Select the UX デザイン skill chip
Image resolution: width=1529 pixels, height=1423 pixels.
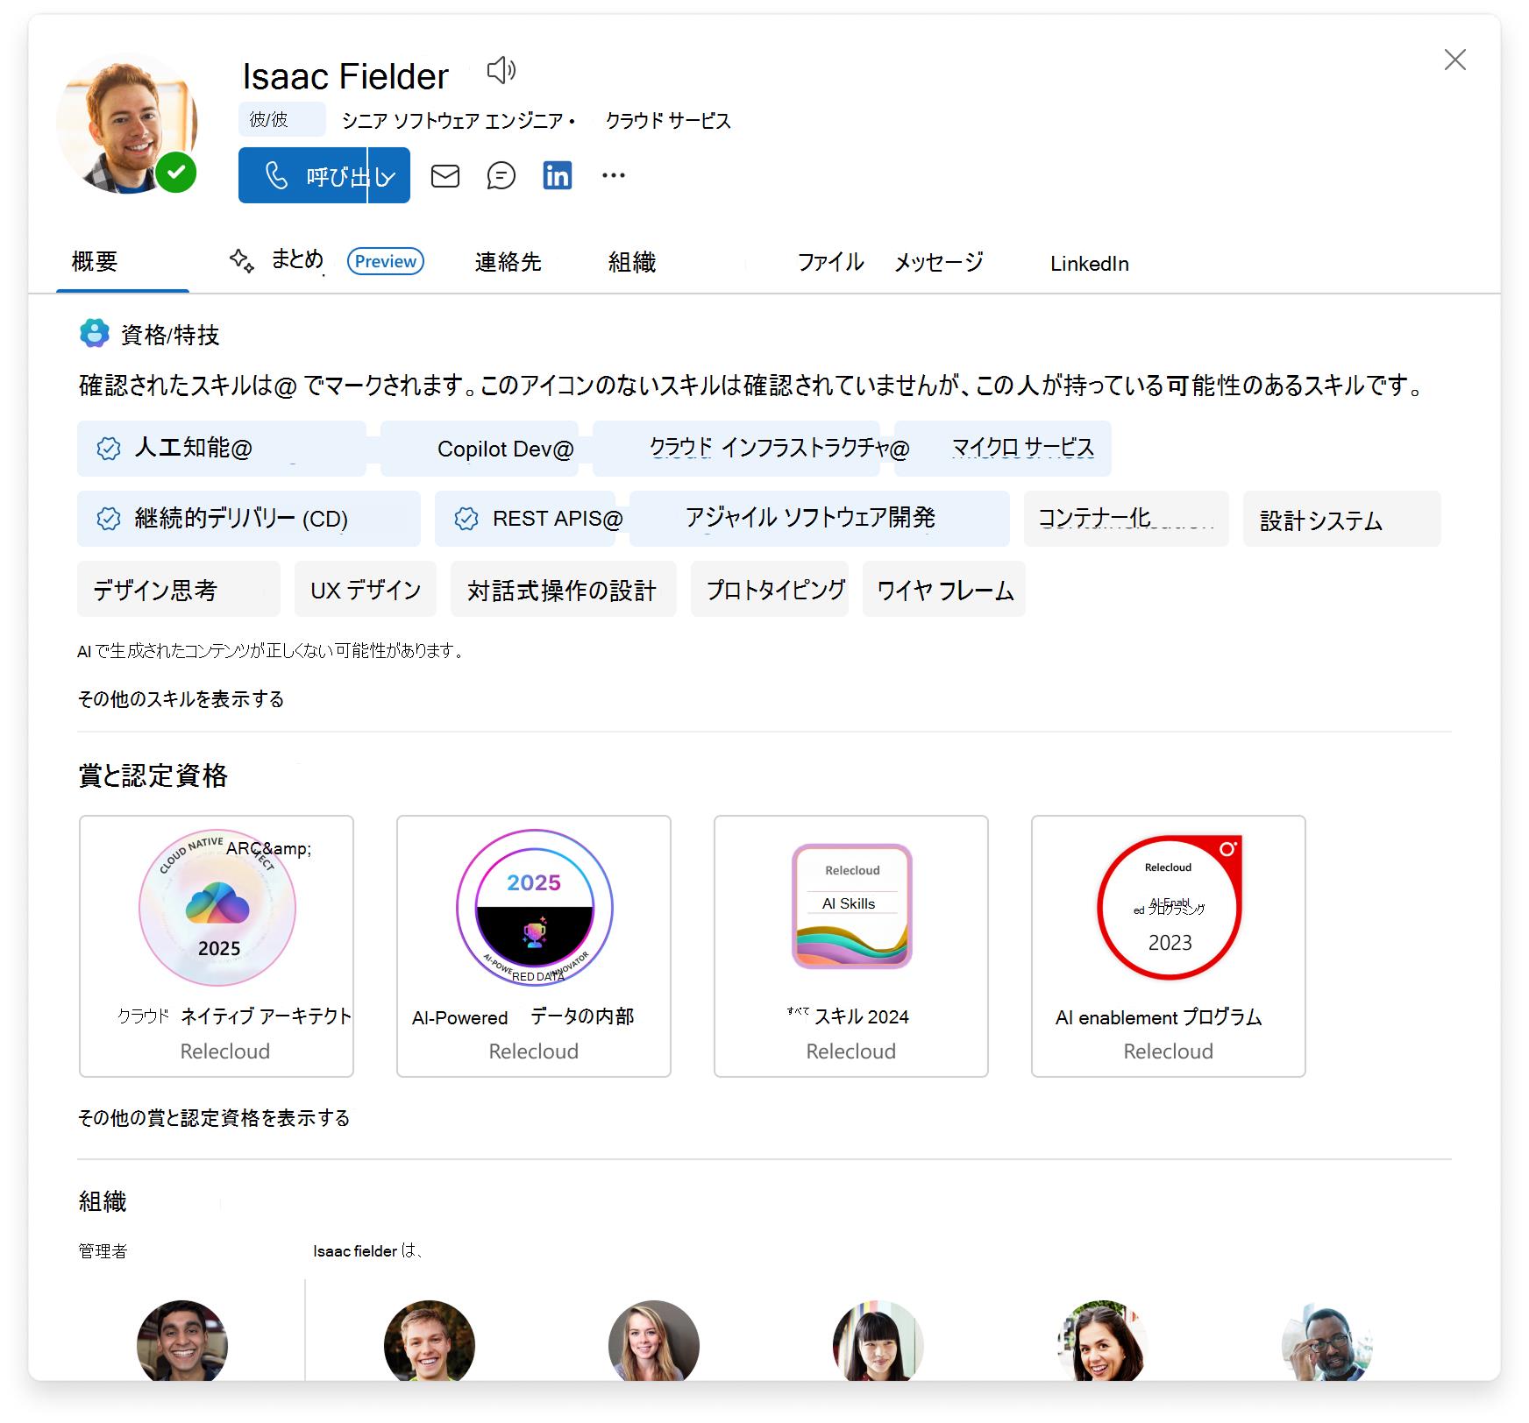tap(366, 589)
